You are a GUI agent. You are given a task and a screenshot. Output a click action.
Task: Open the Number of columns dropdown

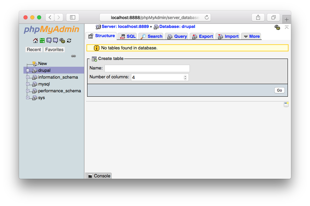(x=185, y=77)
